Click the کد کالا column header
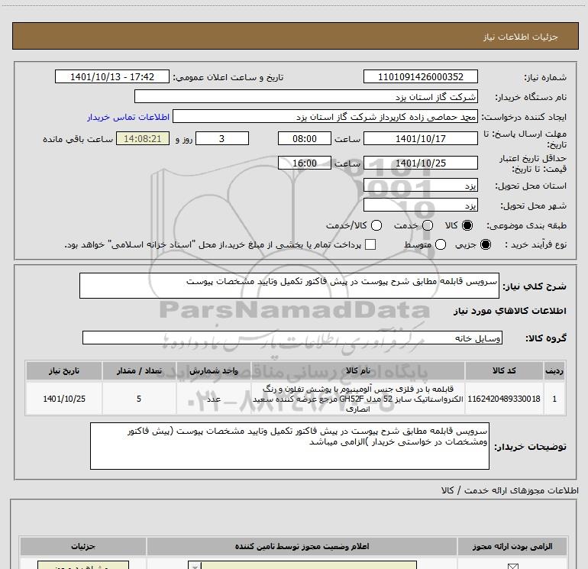This screenshot has height=569, width=588. point(504,370)
